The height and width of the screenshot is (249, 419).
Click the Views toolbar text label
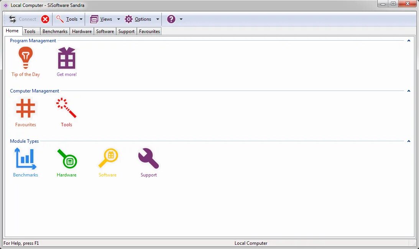106,19
